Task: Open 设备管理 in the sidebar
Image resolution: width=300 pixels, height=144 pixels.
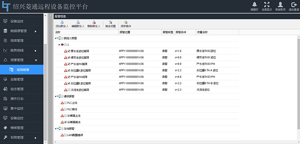Action: pyautogui.click(x=17, y=79)
